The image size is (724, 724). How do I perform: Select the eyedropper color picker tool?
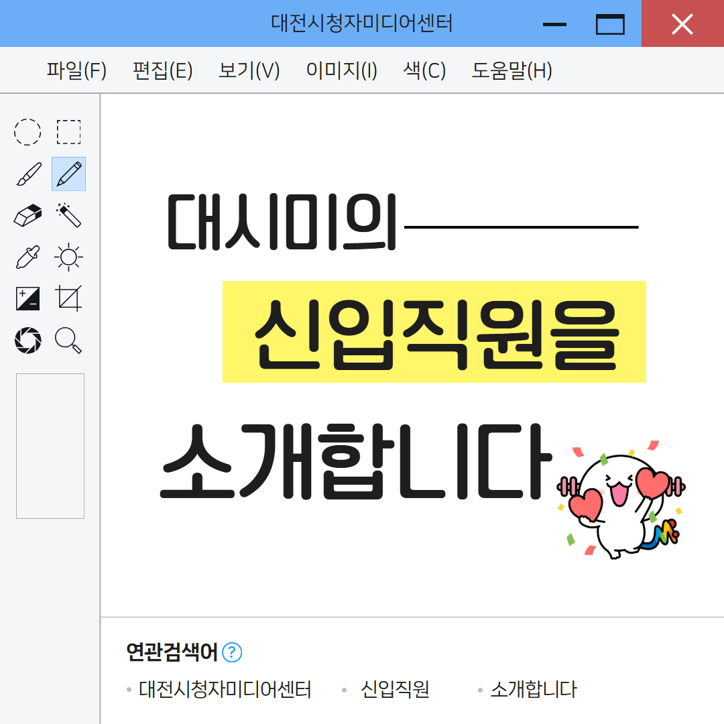(x=27, y=257)
